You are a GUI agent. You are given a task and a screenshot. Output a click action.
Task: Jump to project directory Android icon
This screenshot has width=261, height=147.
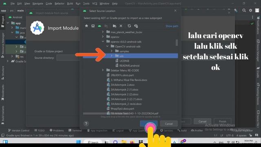[x=100, y=26]
